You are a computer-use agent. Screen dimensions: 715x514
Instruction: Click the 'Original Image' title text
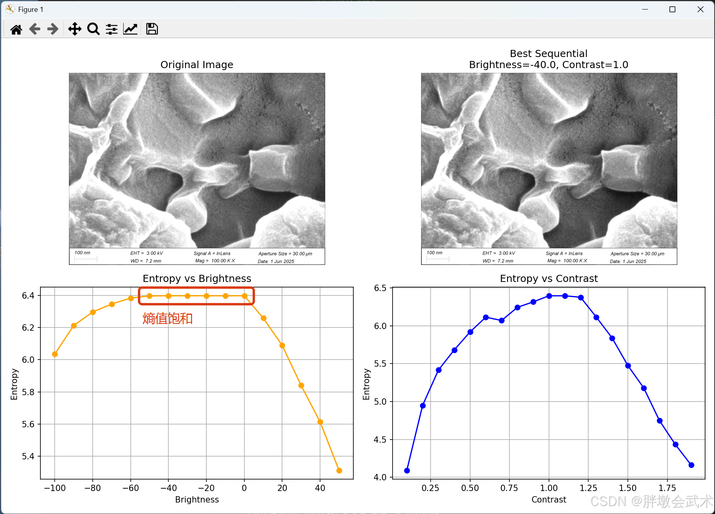pos(197,65)
